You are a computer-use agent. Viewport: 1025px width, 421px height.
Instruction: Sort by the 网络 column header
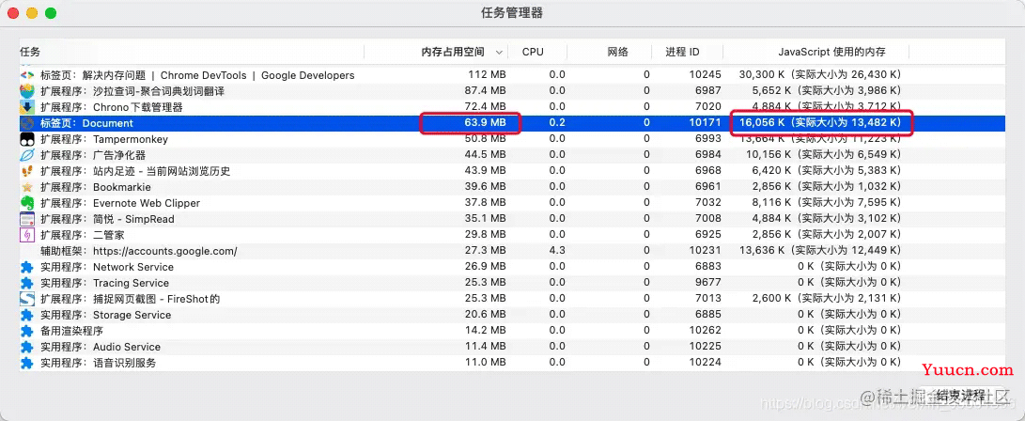click(618, 52)
